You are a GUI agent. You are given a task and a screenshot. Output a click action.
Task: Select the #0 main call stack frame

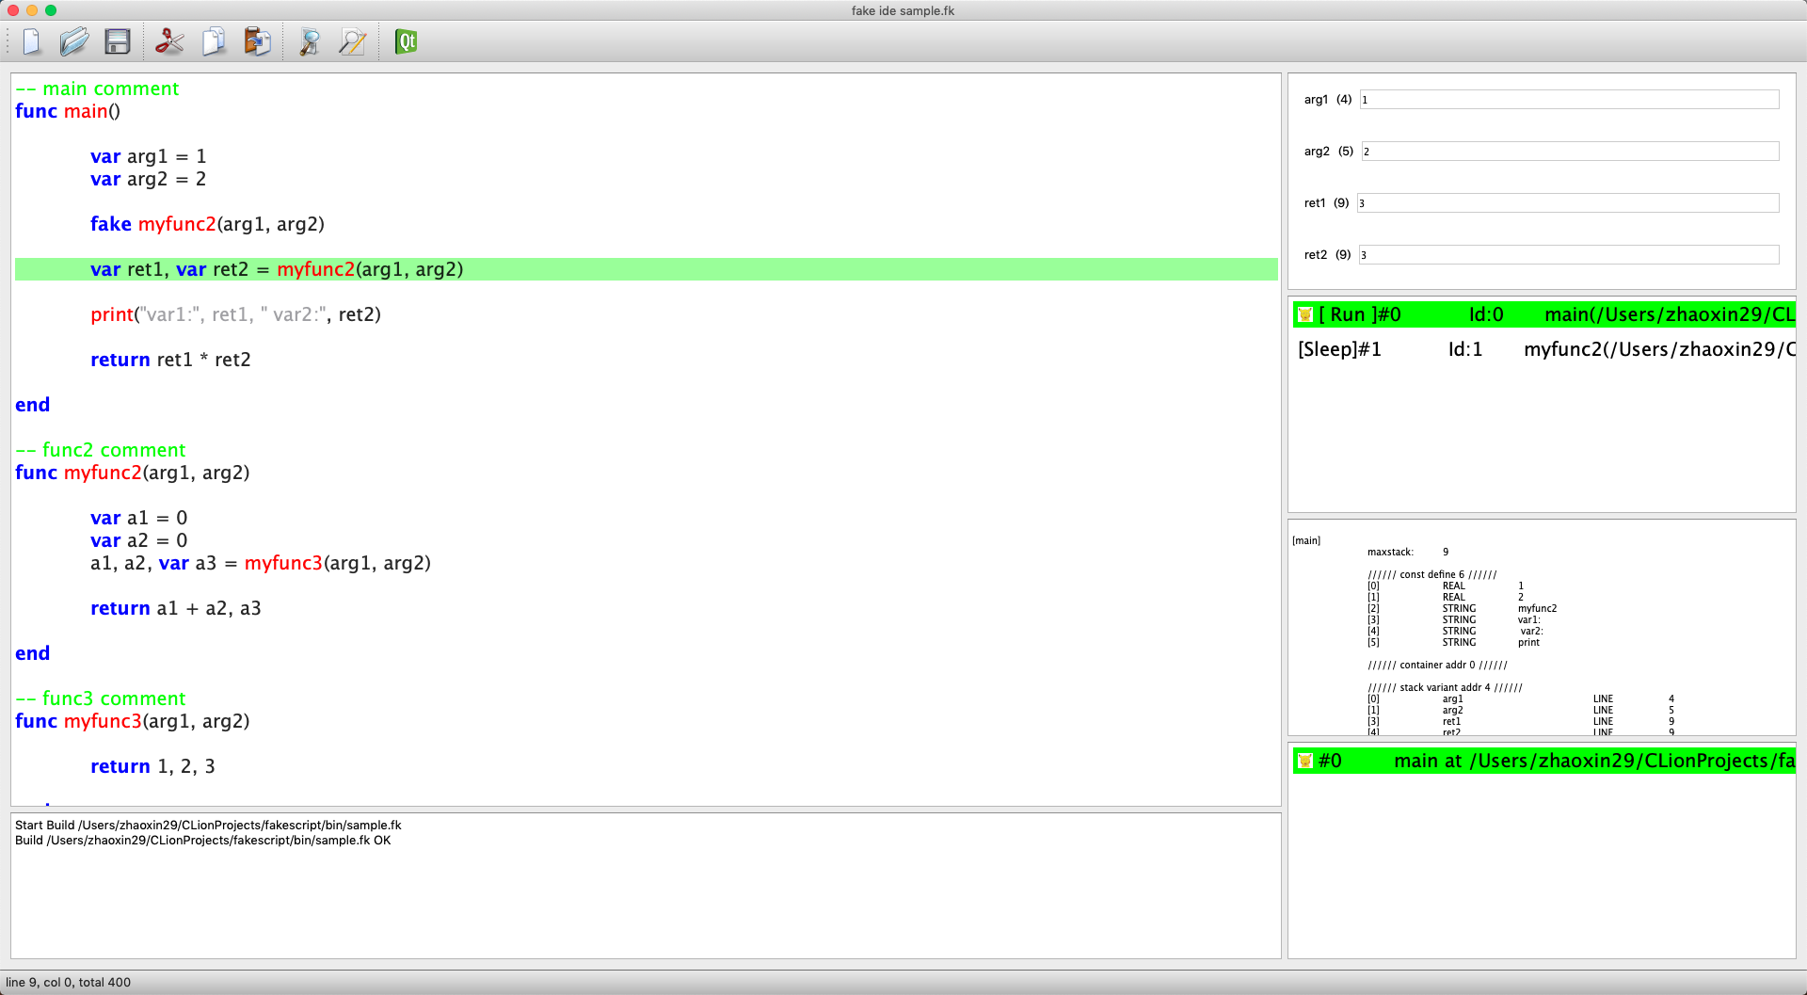click(1543, 761)
